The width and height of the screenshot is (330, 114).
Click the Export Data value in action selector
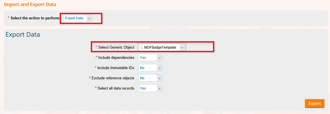pyautogui.click(x=74, y=18)
